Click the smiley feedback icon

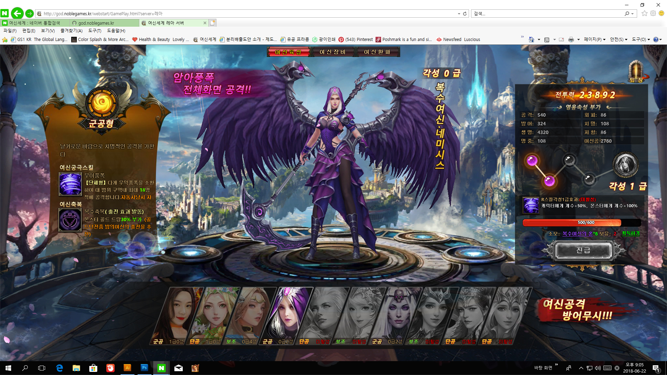[661, 13]
